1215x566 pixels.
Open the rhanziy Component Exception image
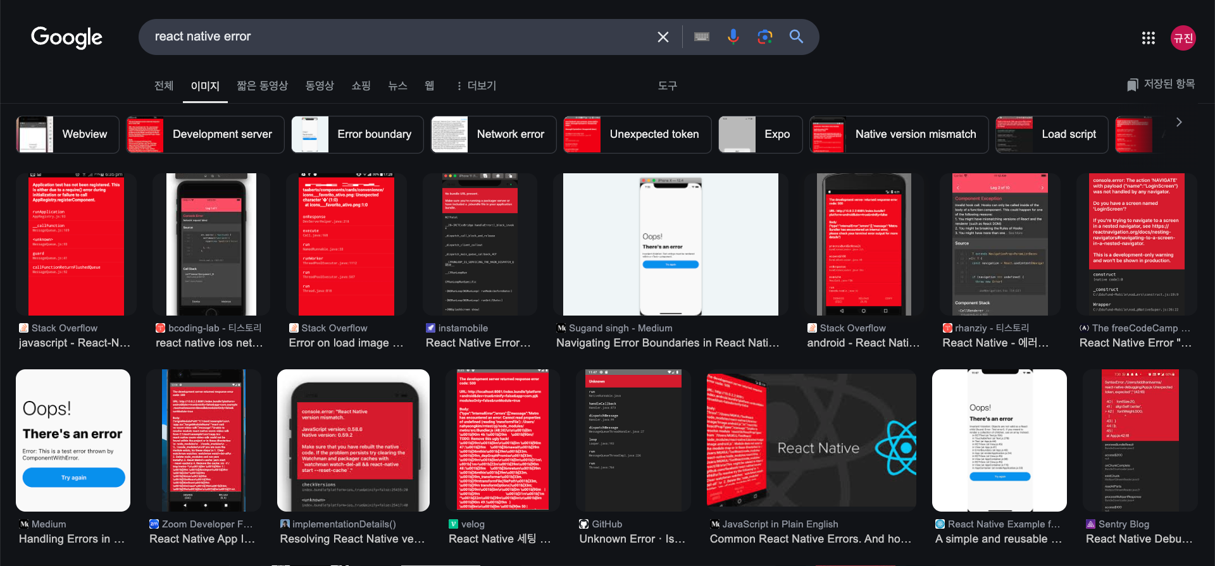1000,244
